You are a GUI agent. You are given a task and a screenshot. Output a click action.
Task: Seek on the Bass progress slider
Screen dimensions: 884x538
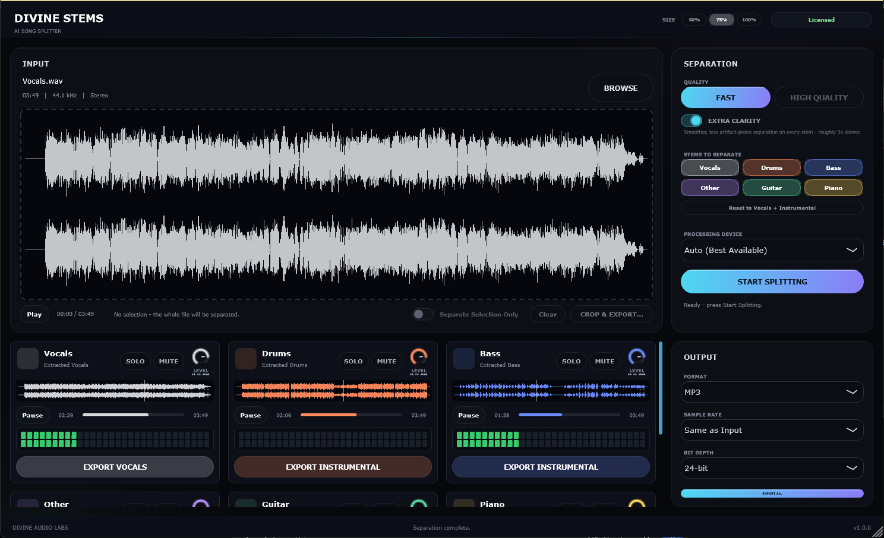[x=569, y=415]
